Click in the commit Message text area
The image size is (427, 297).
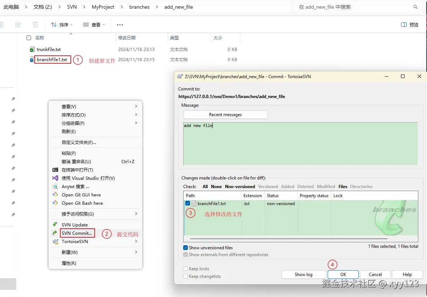300,144
